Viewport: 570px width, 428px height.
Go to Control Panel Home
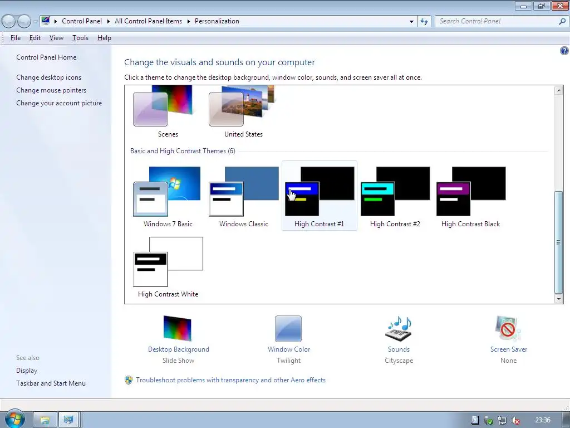point(46,57)
